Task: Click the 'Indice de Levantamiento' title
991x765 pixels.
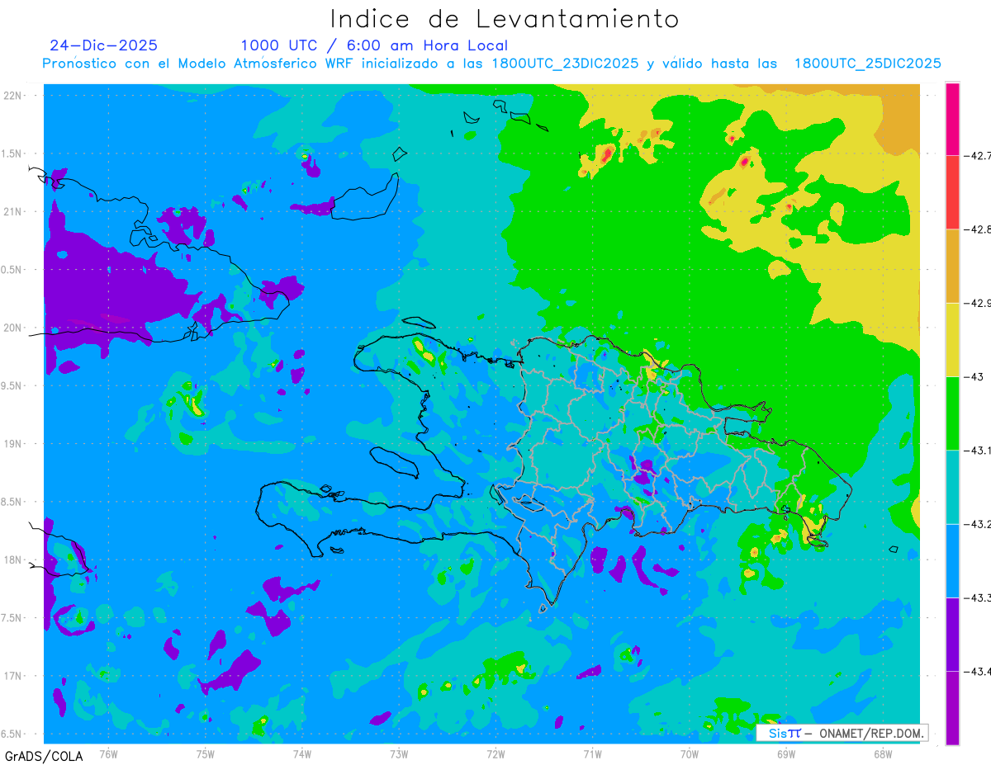Action: 505,19
